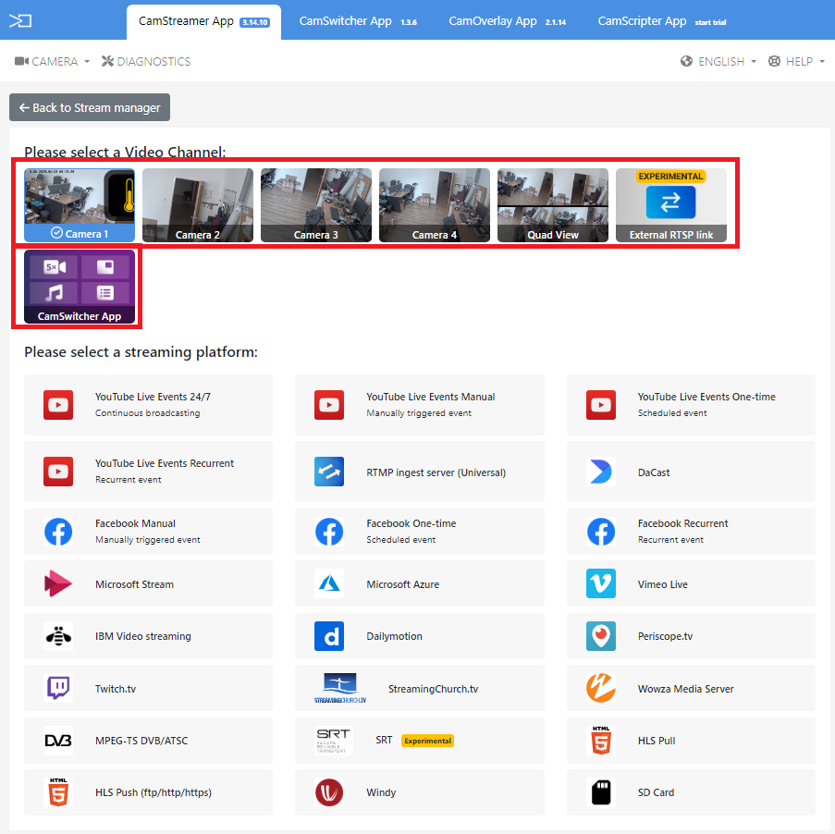
Task: Choose the Twitch.tv label
Action: [x=115, y=689]
